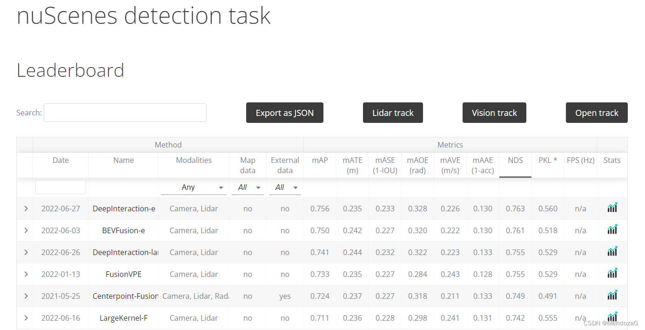Screen dimensions: 645x330
Task: Switch to the Lidar track
Action: (393, 113)
